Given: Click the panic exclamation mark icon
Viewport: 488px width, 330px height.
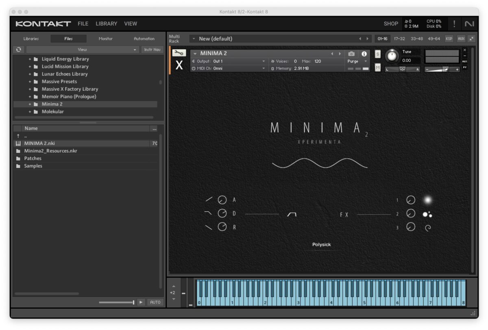Looking at the screenshot, I should pos(454,24).
